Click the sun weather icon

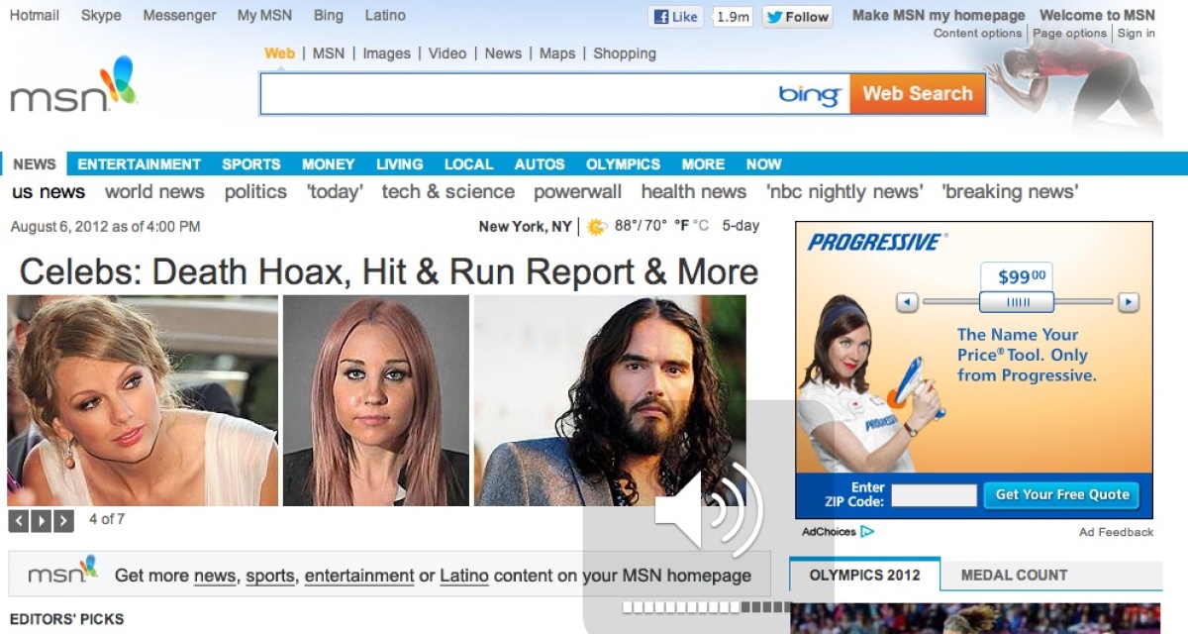click(596, 227)
